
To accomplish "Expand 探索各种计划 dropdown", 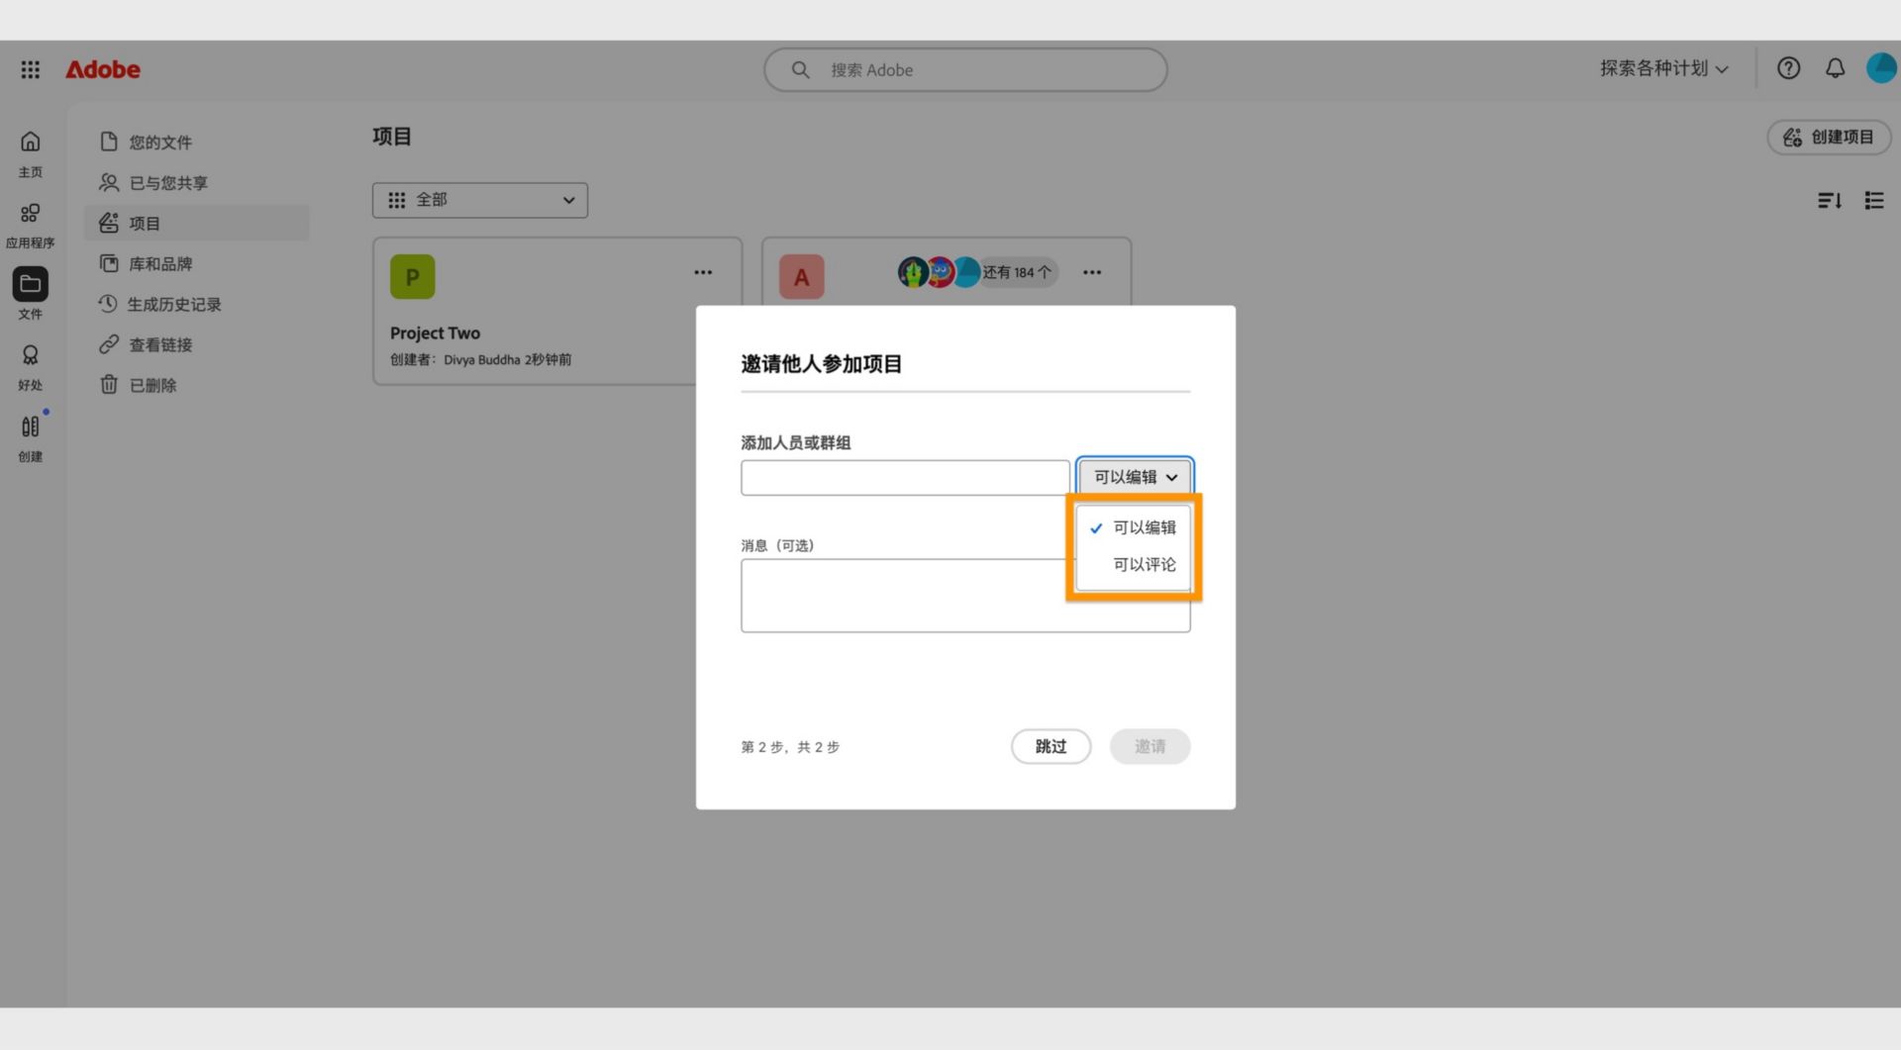I will click(1664, 68).
